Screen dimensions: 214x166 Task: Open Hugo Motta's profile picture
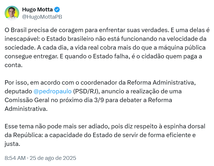(x=12, y=13)
